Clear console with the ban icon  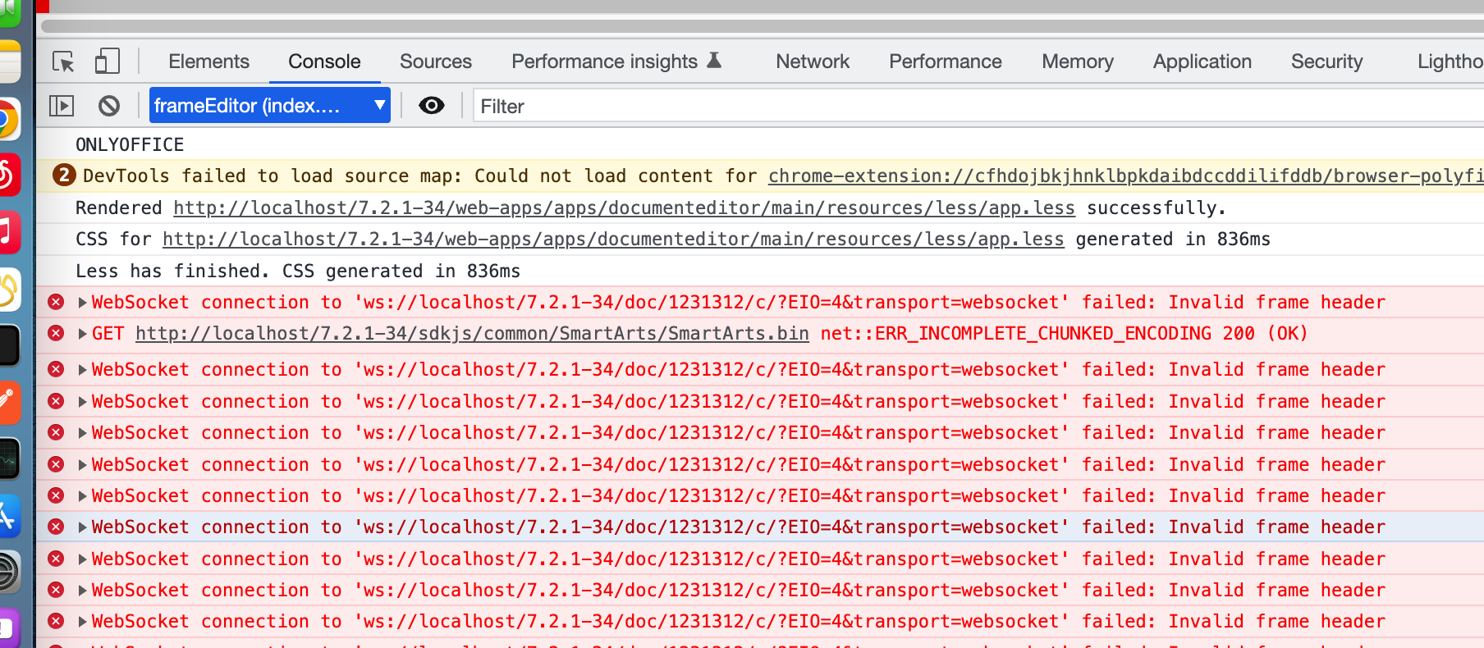coord(109,106)
